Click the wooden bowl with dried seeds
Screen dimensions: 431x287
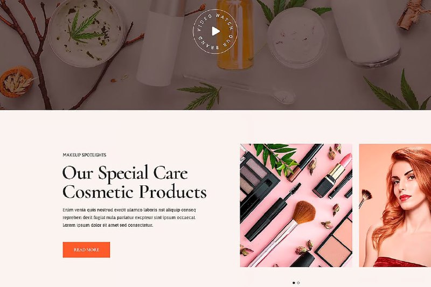[x=17, y=82]
